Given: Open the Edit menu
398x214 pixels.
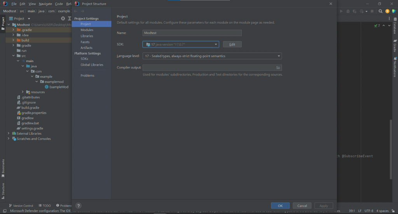Looking at the screenshot, I should 22,4.
